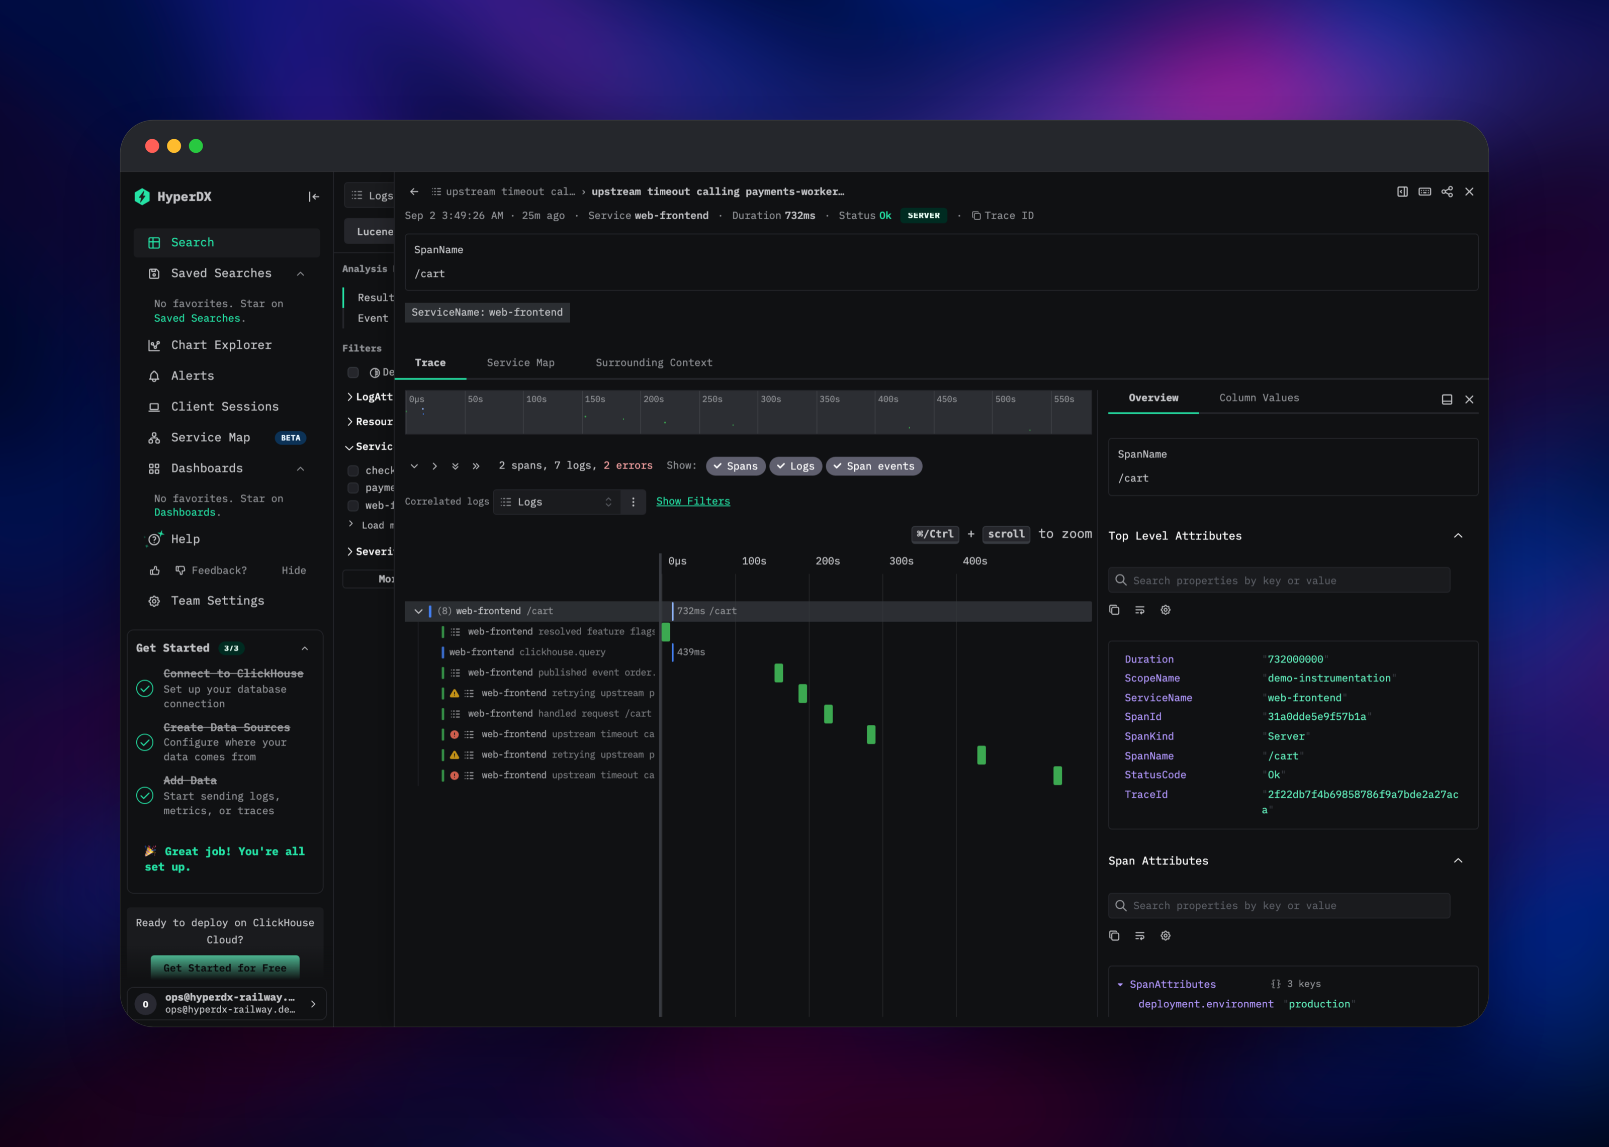The height and width of the screenshot is (1147, 1609).
Task: Open the Correlated logs source dropdown
Action: (x=557, y=502)
